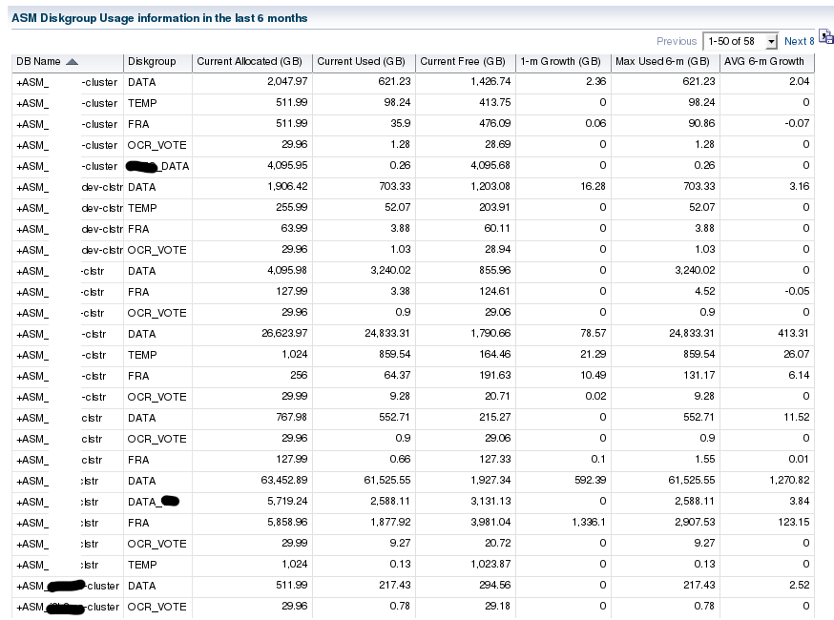Select the AVG growth value 413.31
The width and height of the screenshot is (834, 620).
[793, 334]
